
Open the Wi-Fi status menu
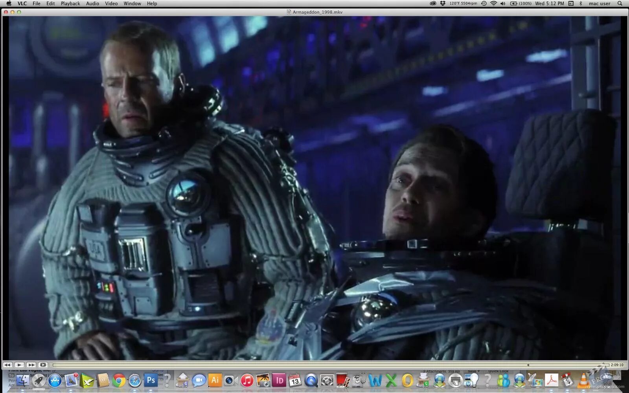click(493, 4)
